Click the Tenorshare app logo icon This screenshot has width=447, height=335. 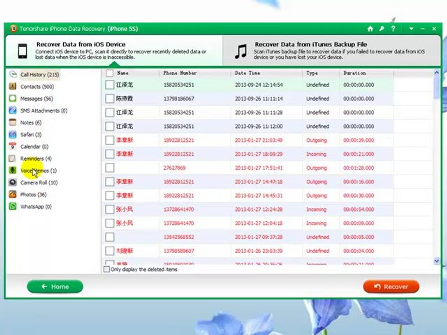pyautogui.click(x=14, y=28)
